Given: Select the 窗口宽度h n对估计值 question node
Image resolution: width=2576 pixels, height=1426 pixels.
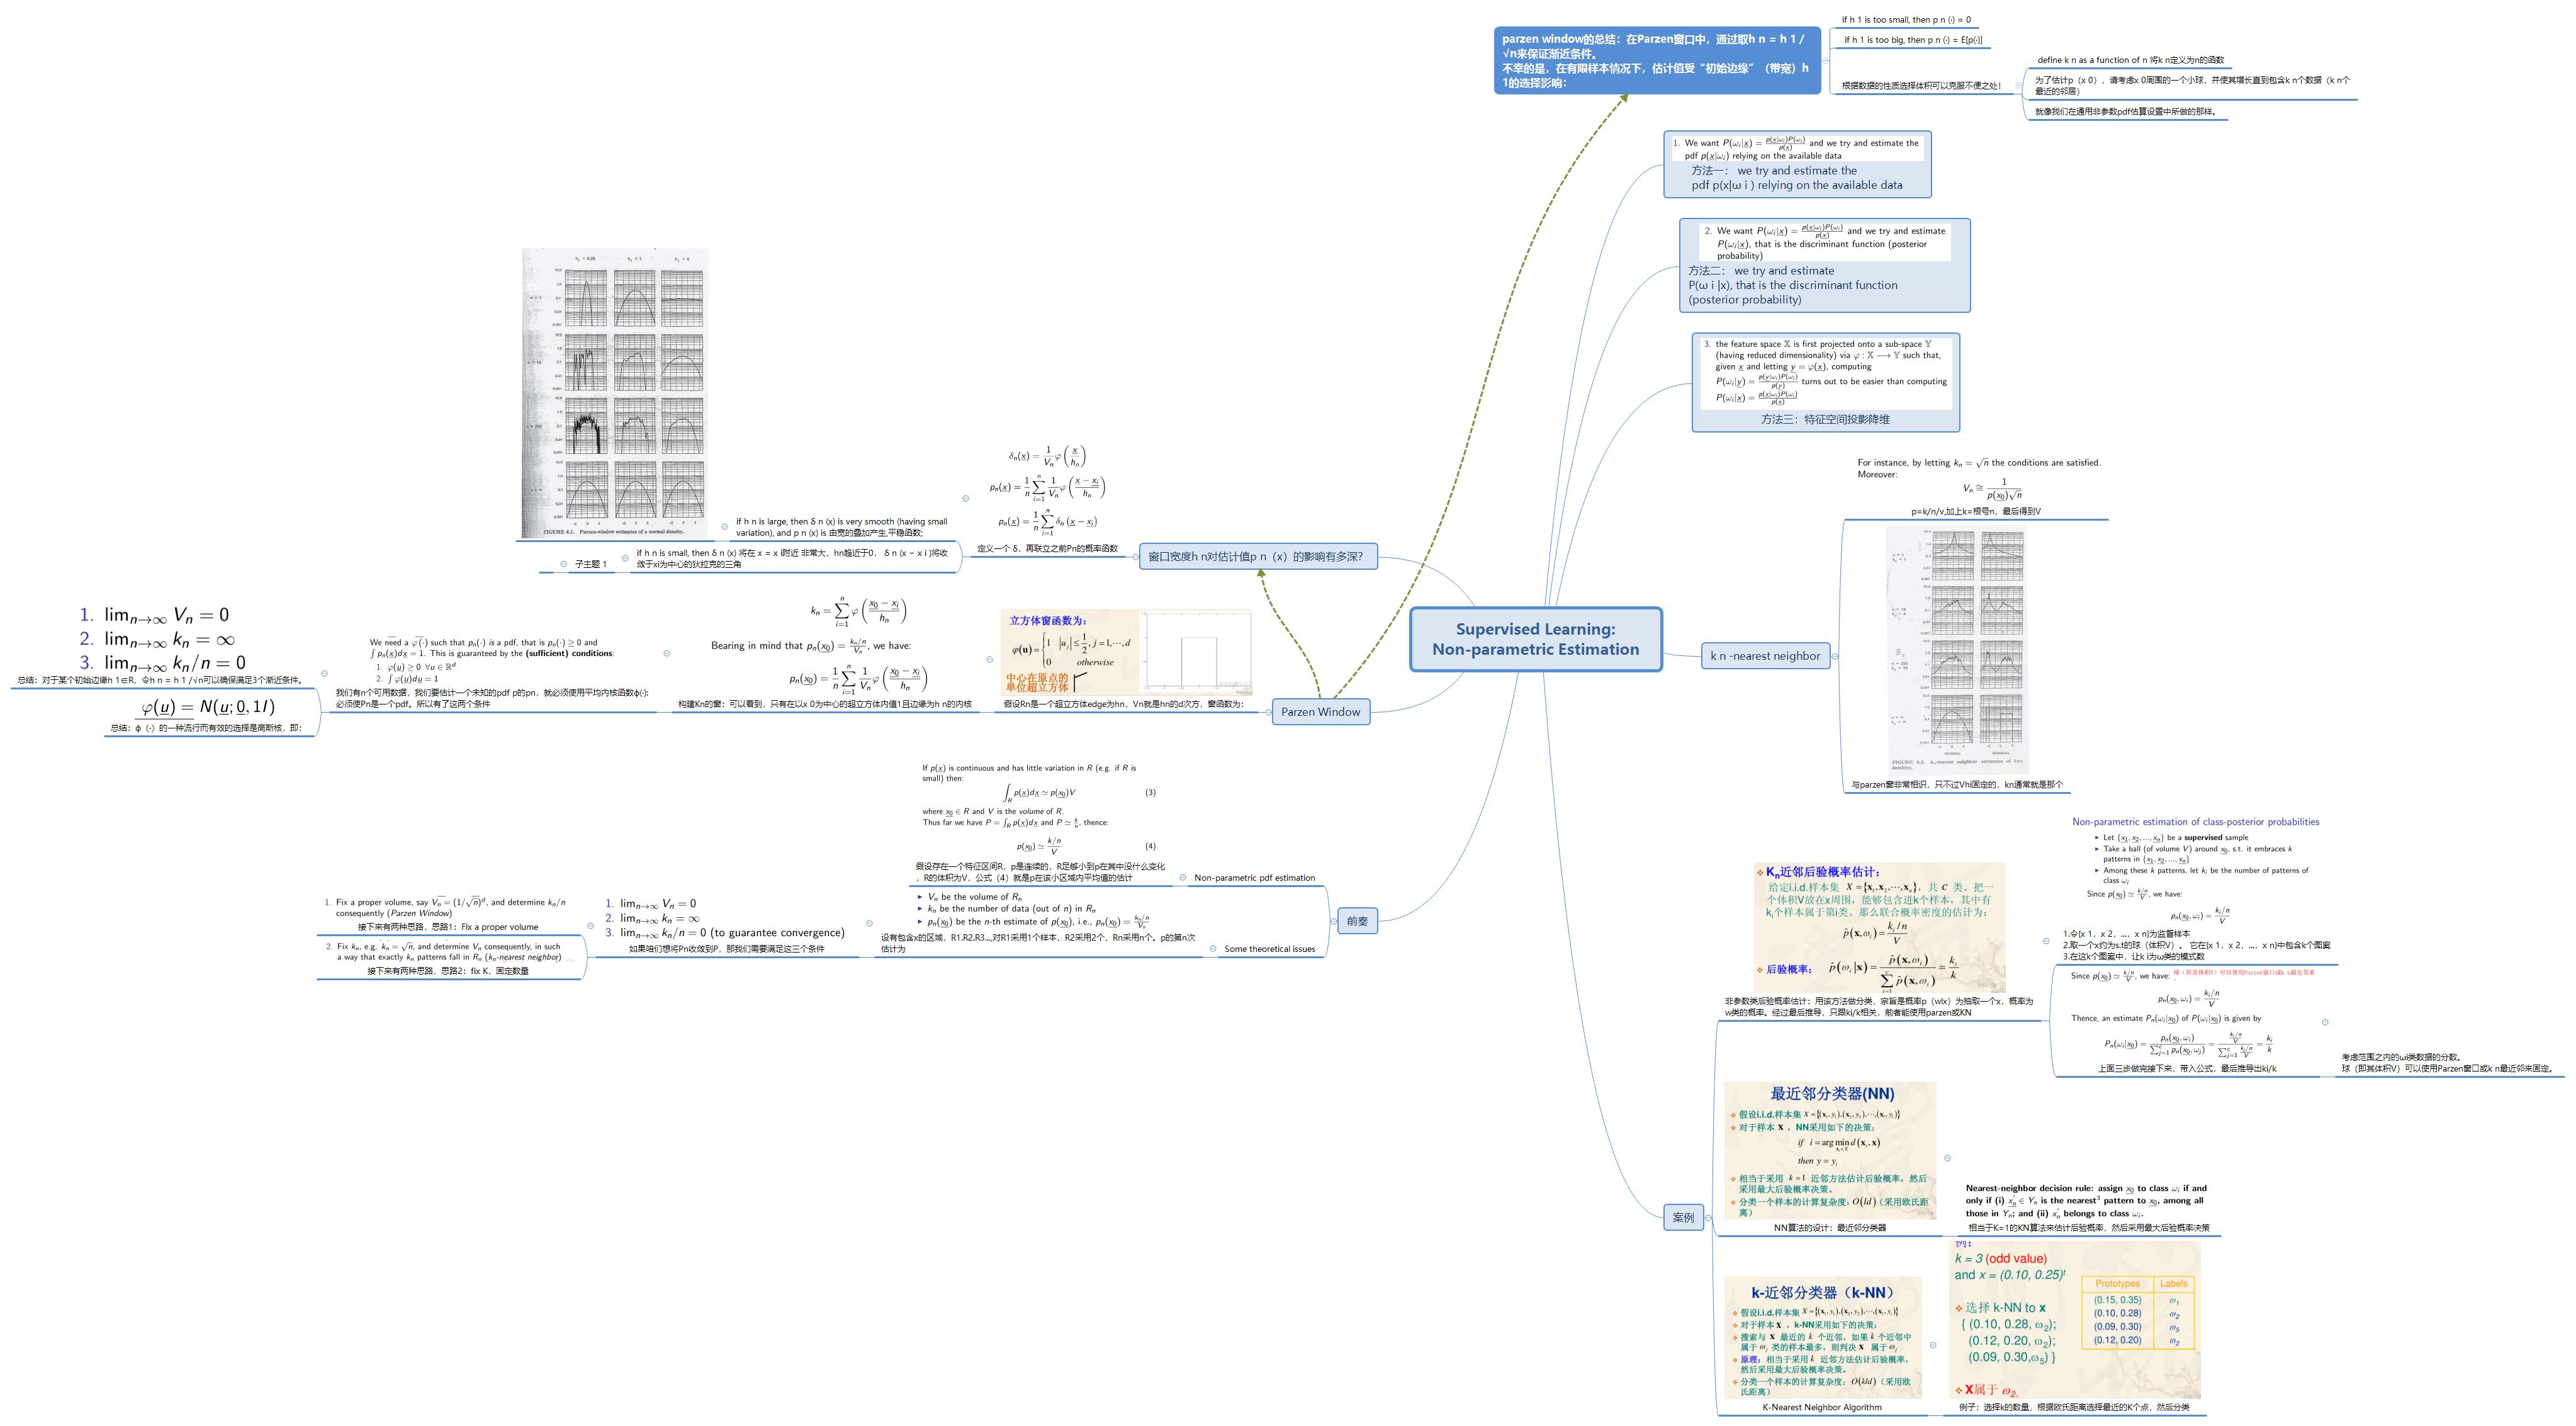Looking at the screenshot, I should tap(1258, 557).
